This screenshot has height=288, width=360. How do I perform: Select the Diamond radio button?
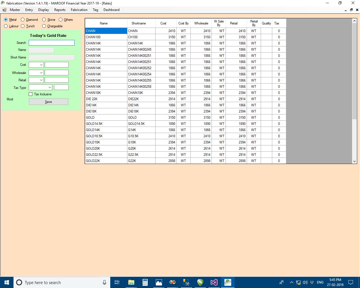pos(23,20)
